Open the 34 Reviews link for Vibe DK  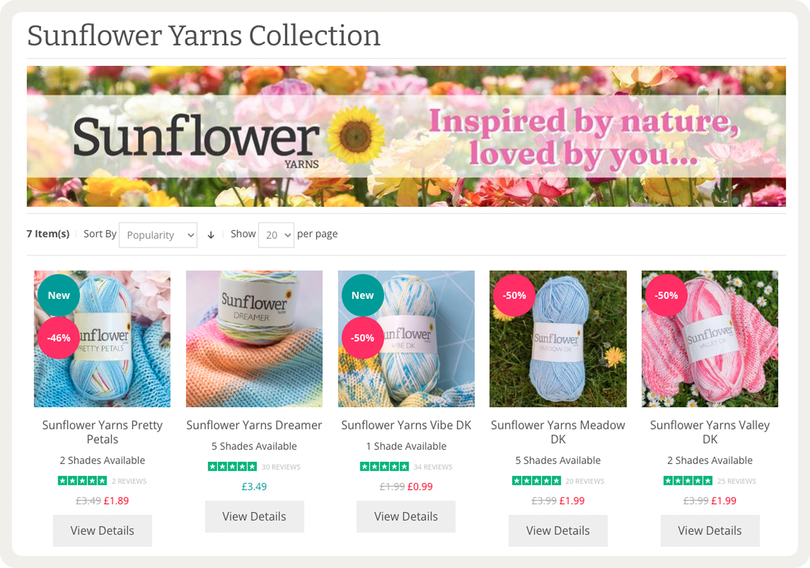point(433,467)
